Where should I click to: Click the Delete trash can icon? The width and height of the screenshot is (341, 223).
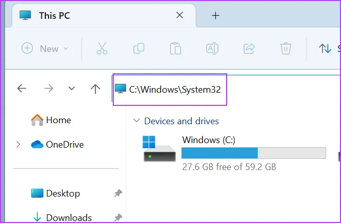(285, 48)
